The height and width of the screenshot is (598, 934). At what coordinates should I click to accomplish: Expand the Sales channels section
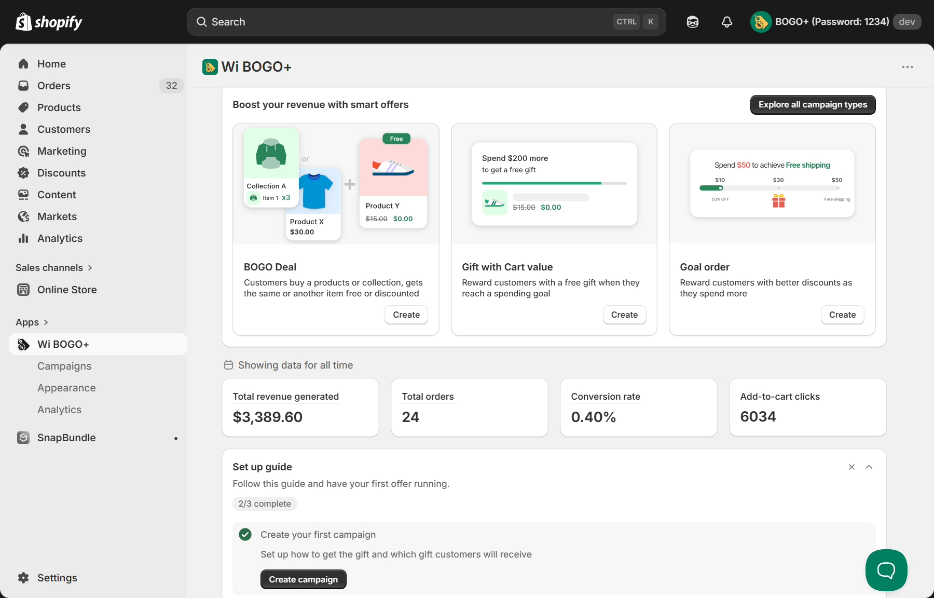pyautogui.click(x=54, y=268)
